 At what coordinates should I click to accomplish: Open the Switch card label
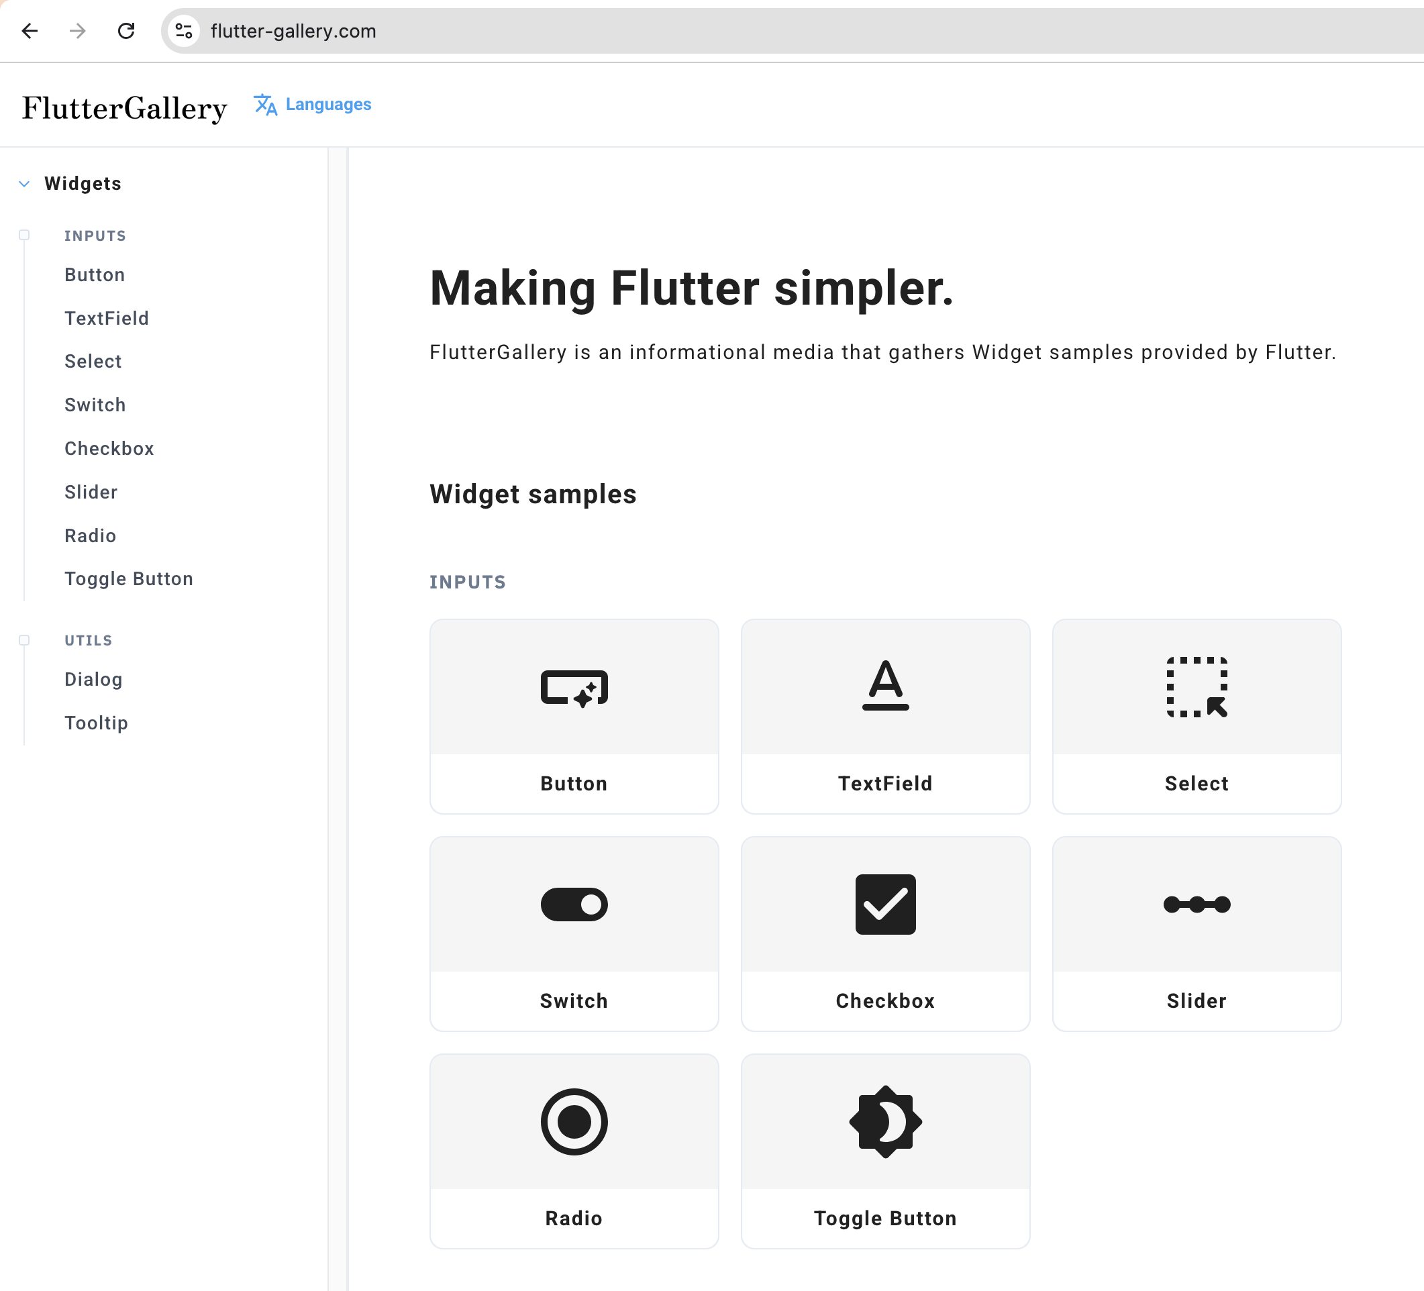click(x=574, y=1001)
